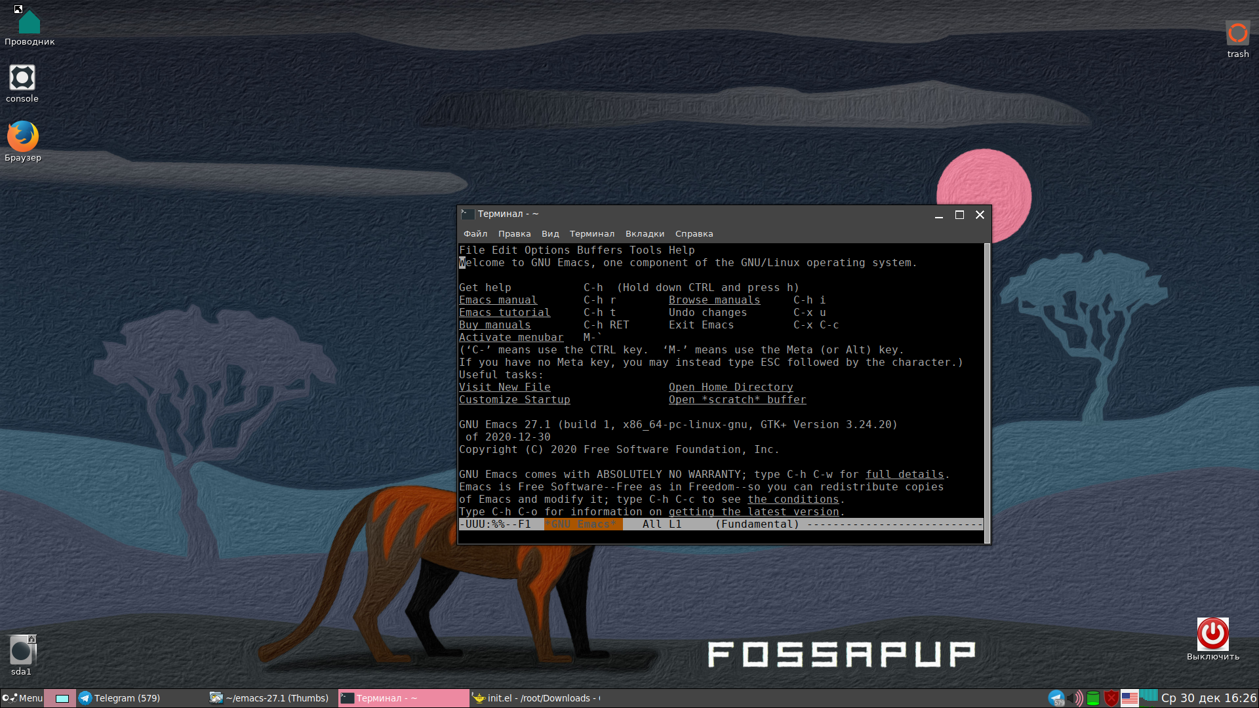Close the Терминал window
Viewport: 1259px width, 708px height.
(980, 215)
